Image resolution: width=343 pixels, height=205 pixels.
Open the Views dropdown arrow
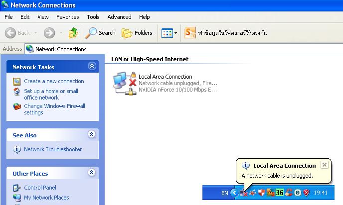pos(175,33)
